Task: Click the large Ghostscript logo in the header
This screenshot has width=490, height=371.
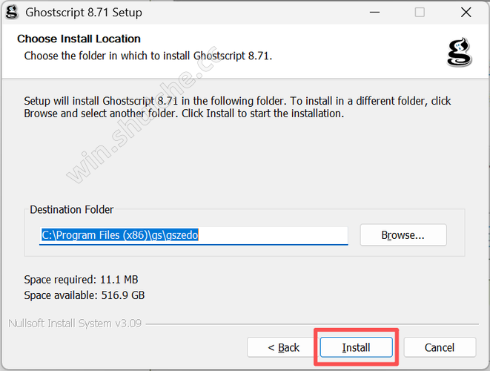Action: coord(460,52)
